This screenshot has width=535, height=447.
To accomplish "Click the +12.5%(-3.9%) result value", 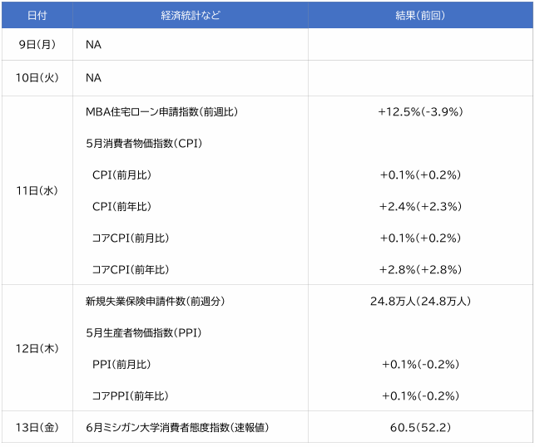I will click(420, 111).
